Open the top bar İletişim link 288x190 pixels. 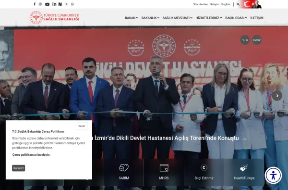(x=215, y=4)
